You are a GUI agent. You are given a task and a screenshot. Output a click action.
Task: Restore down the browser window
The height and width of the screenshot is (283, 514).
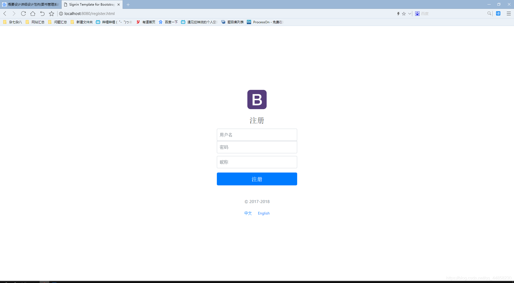(499, 5)
